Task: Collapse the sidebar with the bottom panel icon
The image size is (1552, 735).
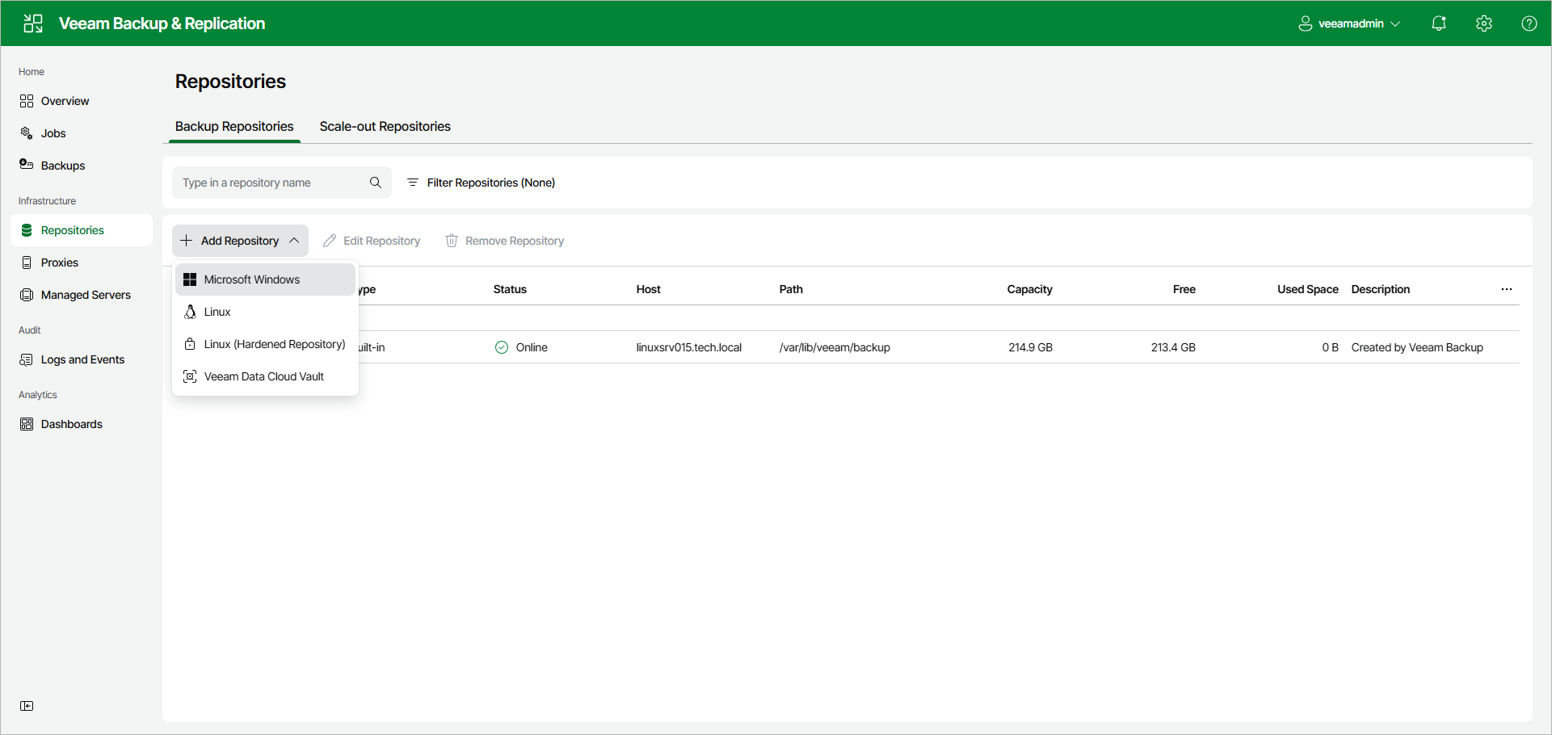Action: click(x=27, y=706)
